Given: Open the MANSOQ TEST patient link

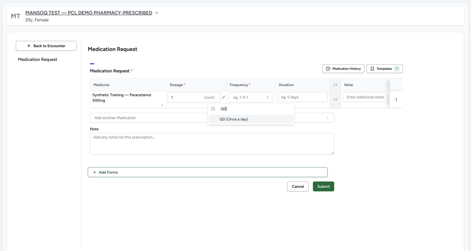Looking at the screenshot, I should pos(89,13).
